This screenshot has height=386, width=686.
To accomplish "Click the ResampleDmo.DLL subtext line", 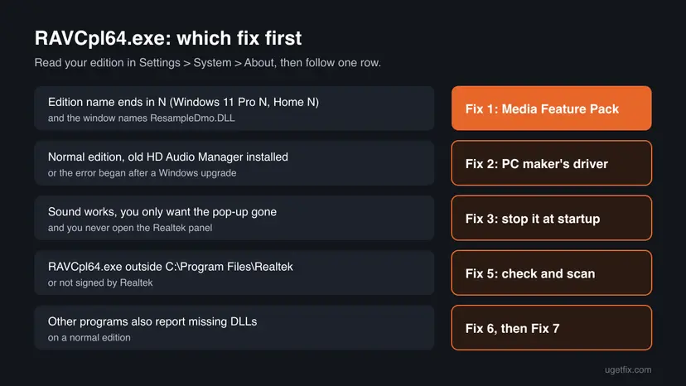I will tap(142, 118).
